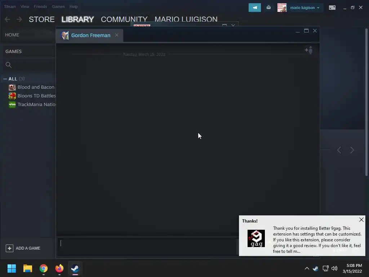This screenshot has height=277, width=369.
Task: Click the Steam system tray icon
Action: [316, 268]
